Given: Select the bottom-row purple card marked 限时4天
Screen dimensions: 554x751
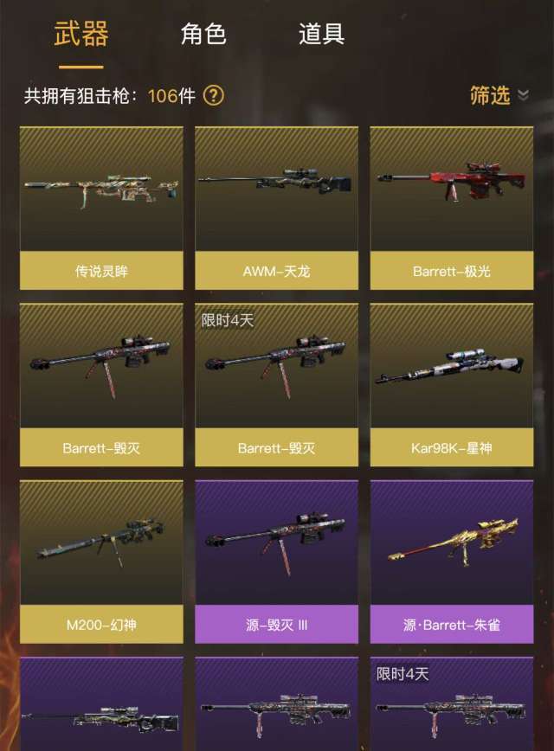Looking at the screenshot, I should pyautogui.click(x=452, y=704).
